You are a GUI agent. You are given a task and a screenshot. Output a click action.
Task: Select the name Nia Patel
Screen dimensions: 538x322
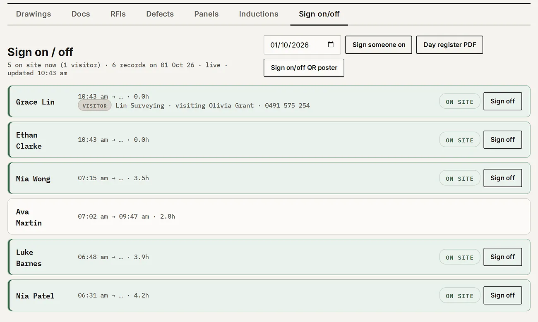pos(35,296)
